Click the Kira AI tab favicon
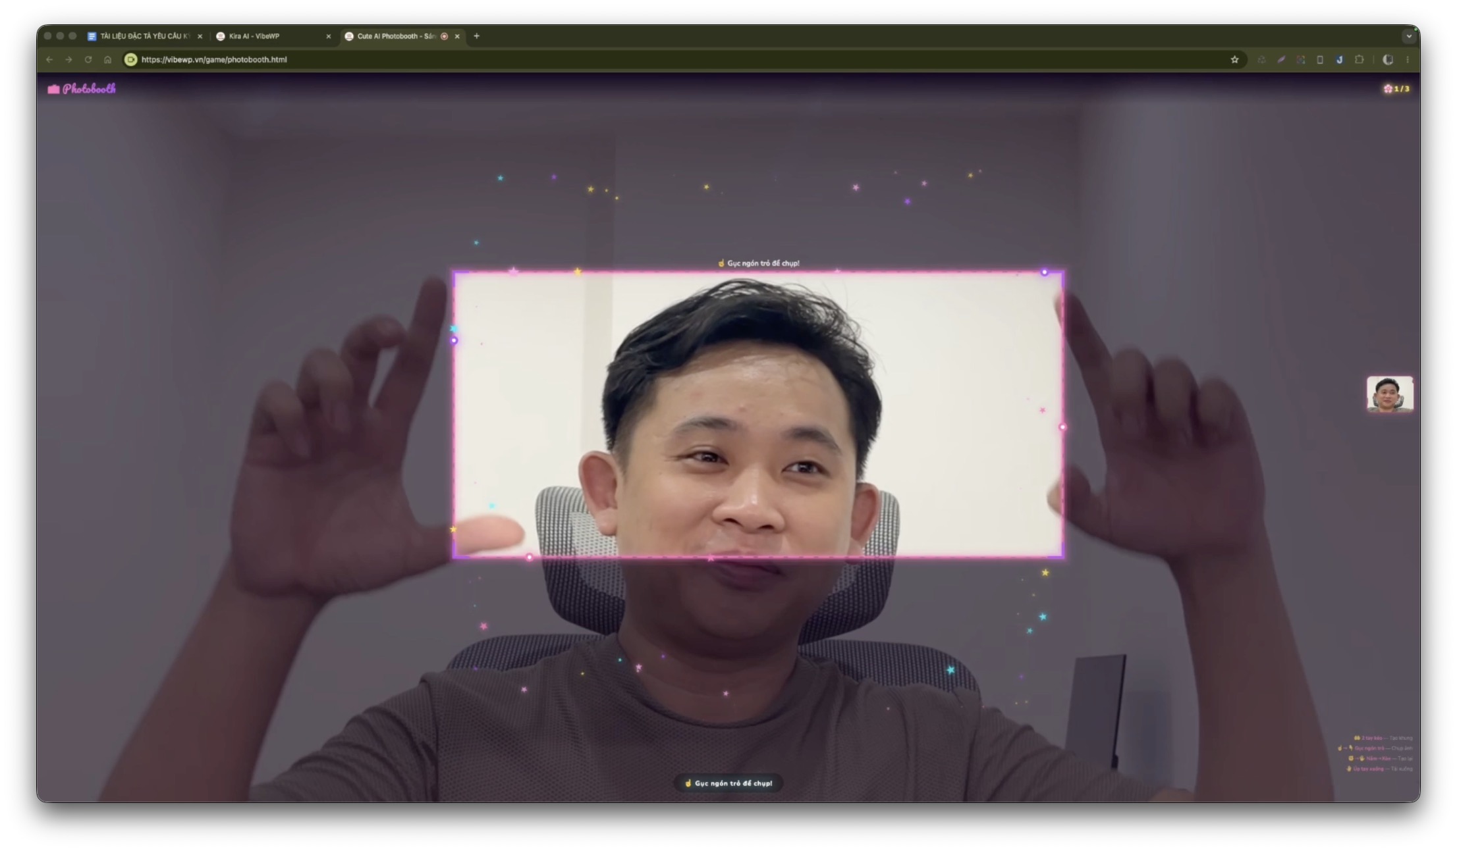Image resolution: width=1457 pixels, height=851 pixels. (x=221, y=36)
